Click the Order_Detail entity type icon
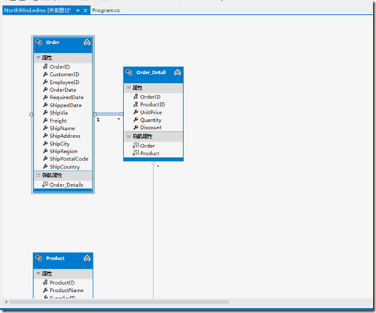This screenshot has height=313, width=376. coord(129,72)
